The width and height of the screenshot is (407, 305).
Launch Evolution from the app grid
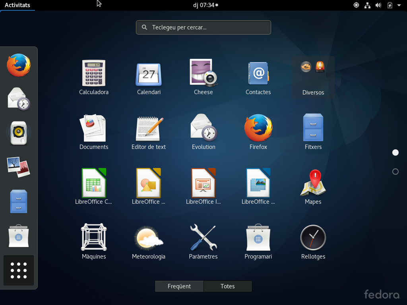point(203,132)
